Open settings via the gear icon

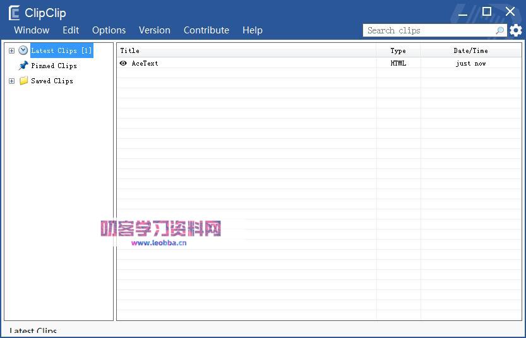click(516, 30)
